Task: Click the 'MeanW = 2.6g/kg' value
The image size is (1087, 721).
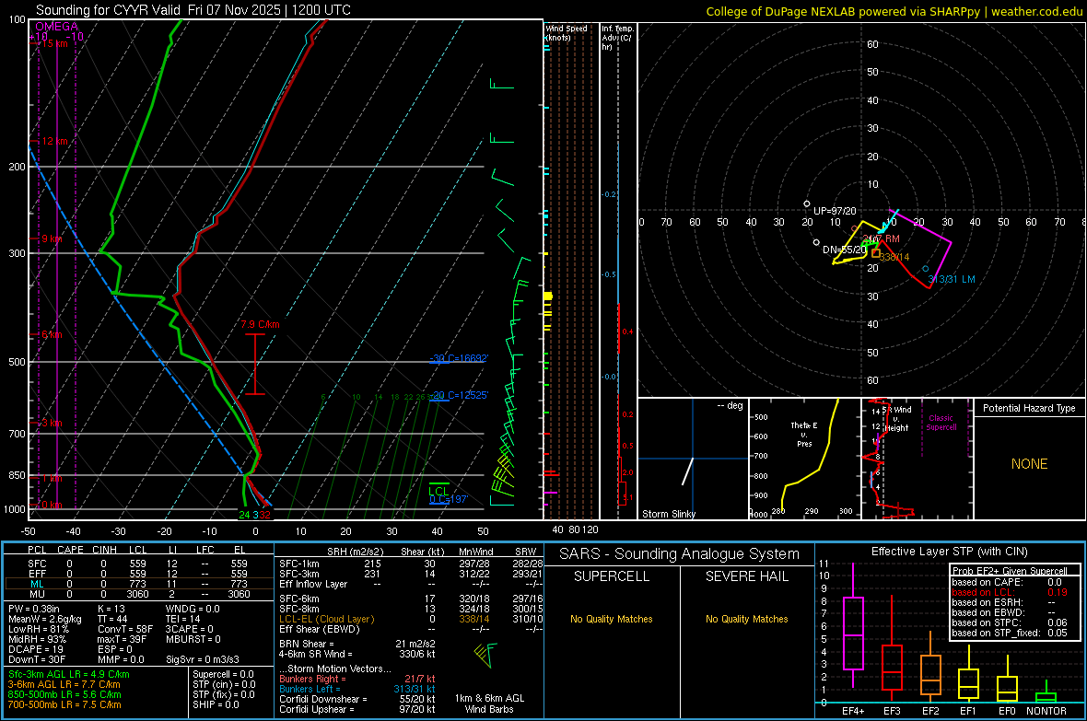Action: coord(44,619)
